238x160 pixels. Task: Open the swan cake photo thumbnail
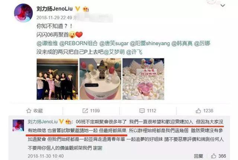tap(143, 79)
